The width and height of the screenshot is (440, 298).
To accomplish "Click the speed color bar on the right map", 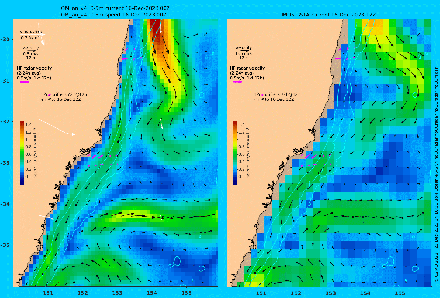I will tap(235, 153).
